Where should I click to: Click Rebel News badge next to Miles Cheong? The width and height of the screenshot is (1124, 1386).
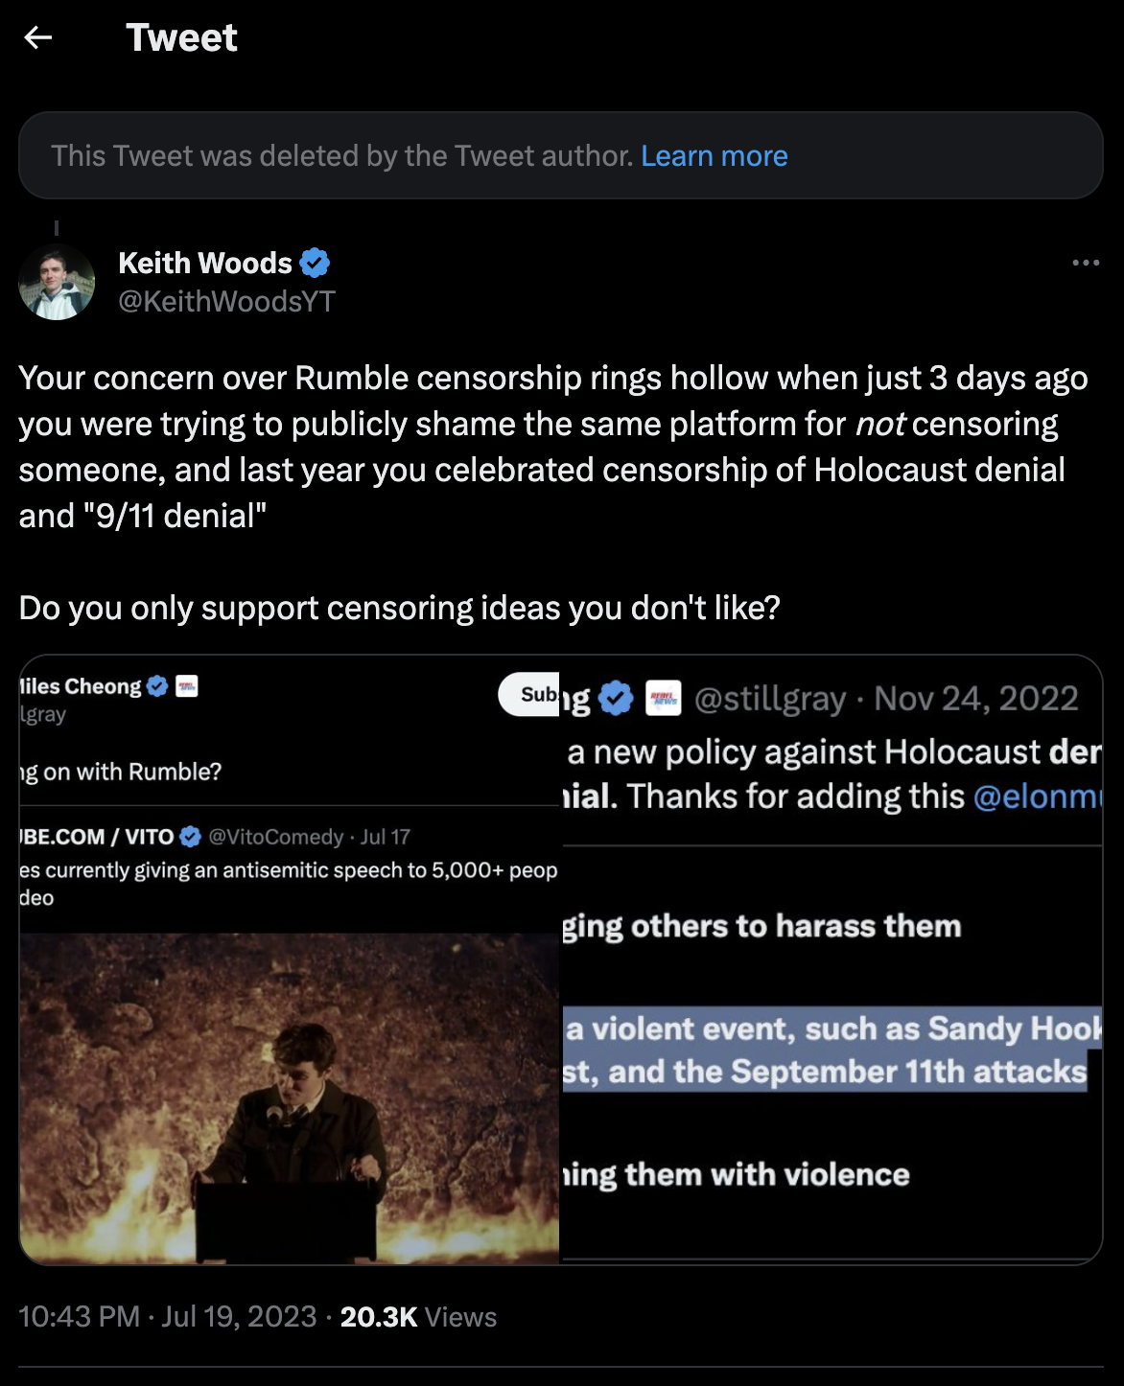coord(187,686)
